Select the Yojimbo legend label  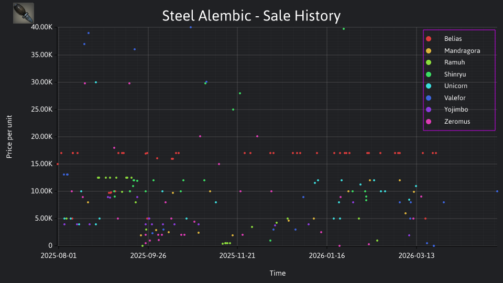pyautogui.click(x=456, y=110)
